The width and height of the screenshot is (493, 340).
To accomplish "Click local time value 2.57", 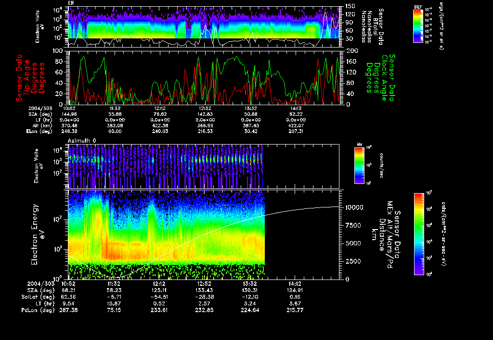I will click(204, 304).
